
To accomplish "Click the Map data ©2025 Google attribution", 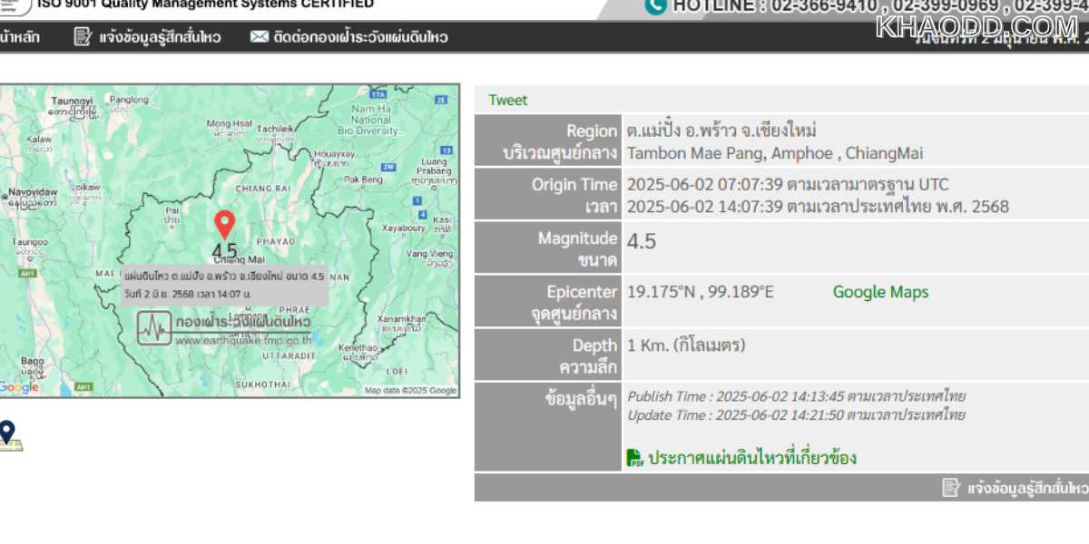I will (x=410, y=391).
